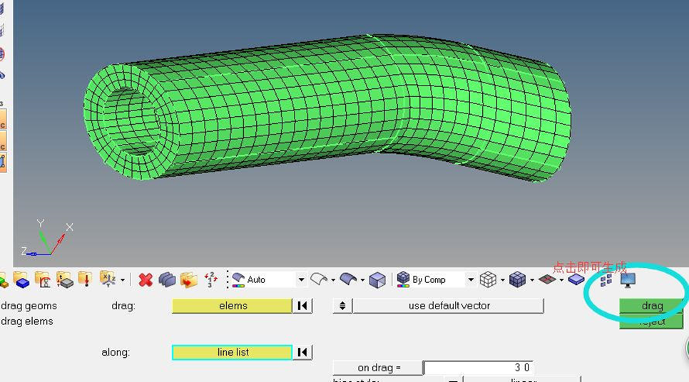Click the use default vector button

449,306
